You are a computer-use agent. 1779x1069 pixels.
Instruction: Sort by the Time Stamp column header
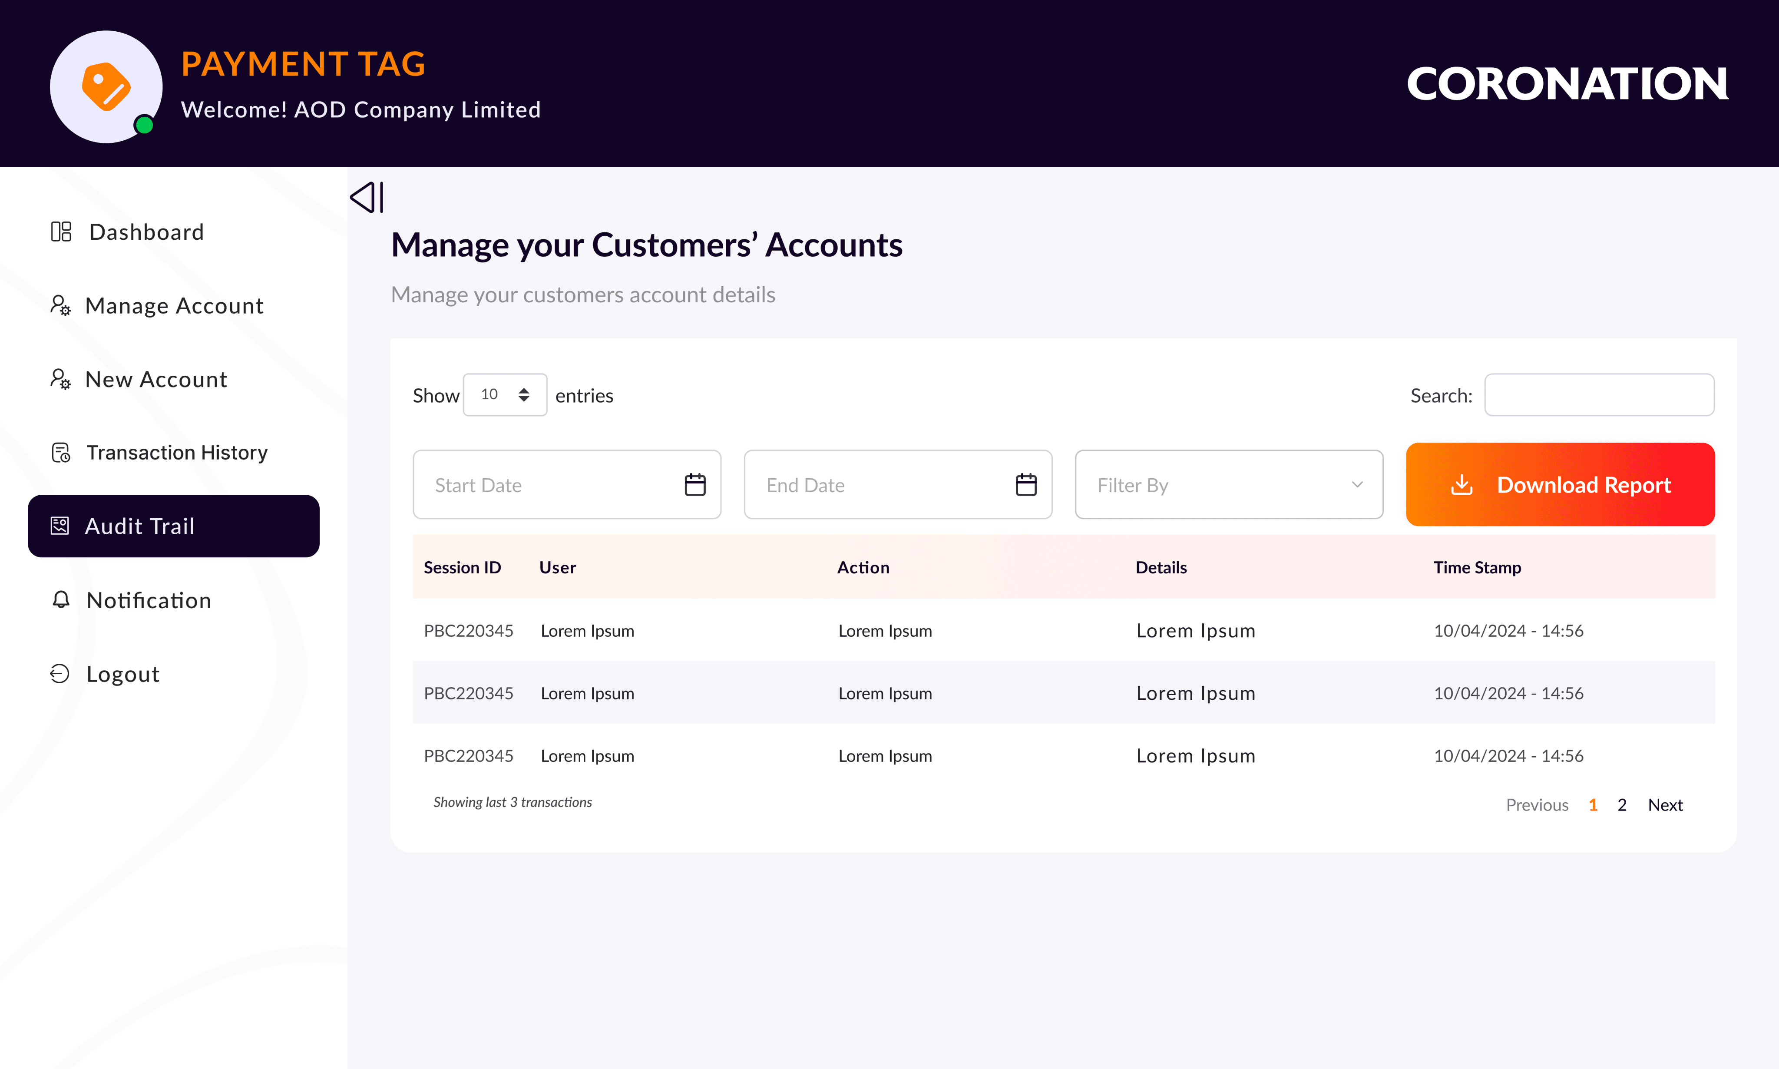1477,568
